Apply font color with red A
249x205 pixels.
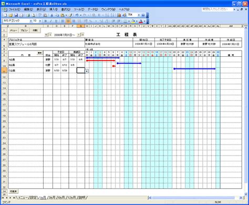141,21
